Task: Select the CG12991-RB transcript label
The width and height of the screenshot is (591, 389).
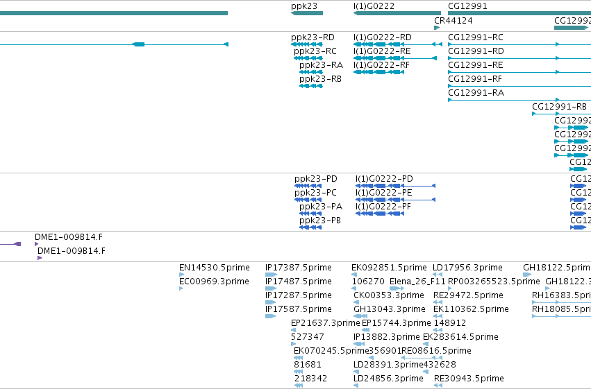Action: point(559,107)
